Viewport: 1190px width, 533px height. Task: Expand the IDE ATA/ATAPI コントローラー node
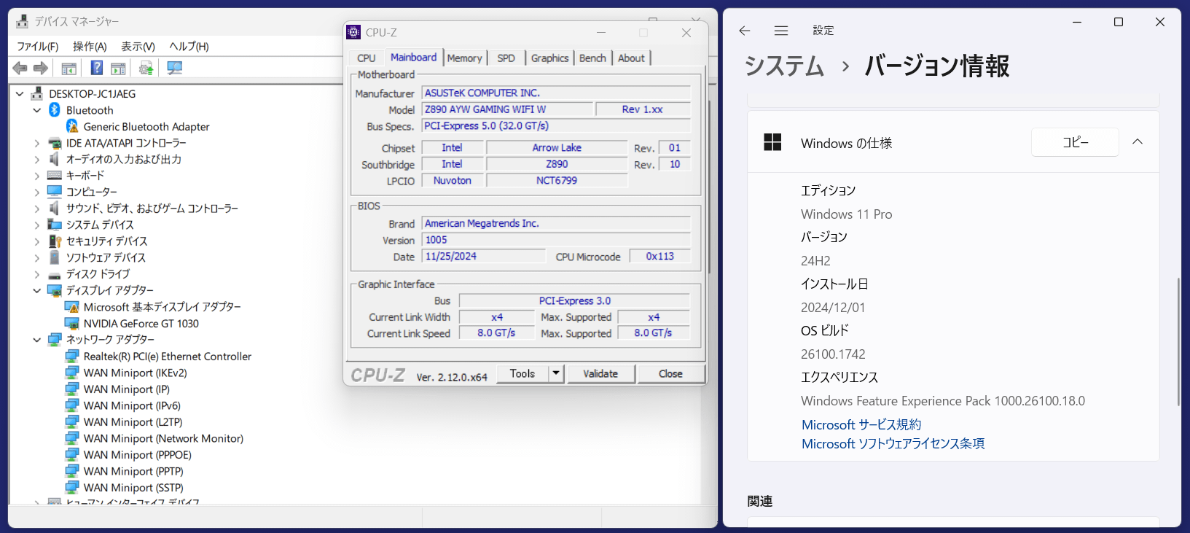click(x=37, y=143)
